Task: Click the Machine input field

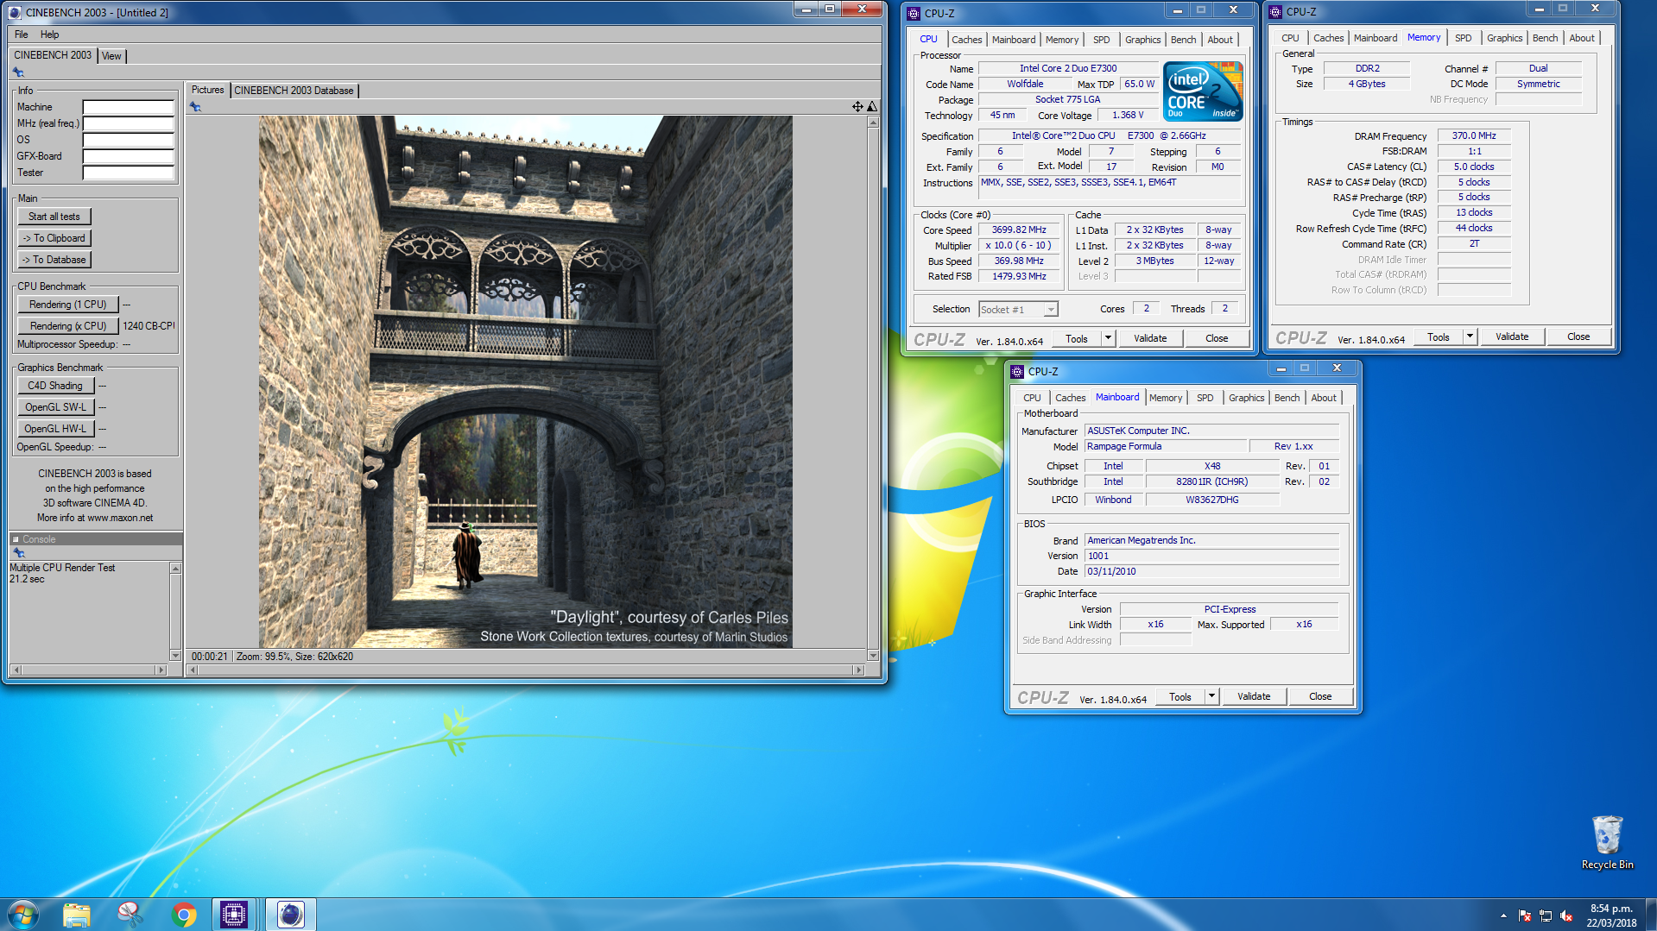Action: (x=128, y=107)
